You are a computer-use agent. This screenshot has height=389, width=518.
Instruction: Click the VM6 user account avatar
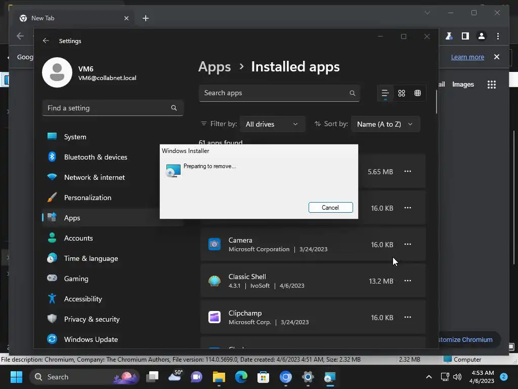(57, 72)
